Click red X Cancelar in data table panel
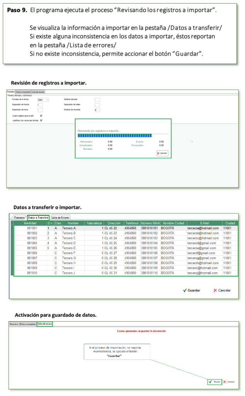The height and width of the screenshot is (396, 245). [x=222, y=290]
